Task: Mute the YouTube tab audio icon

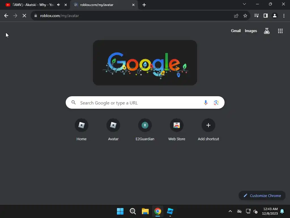Action: click(59, 5)
